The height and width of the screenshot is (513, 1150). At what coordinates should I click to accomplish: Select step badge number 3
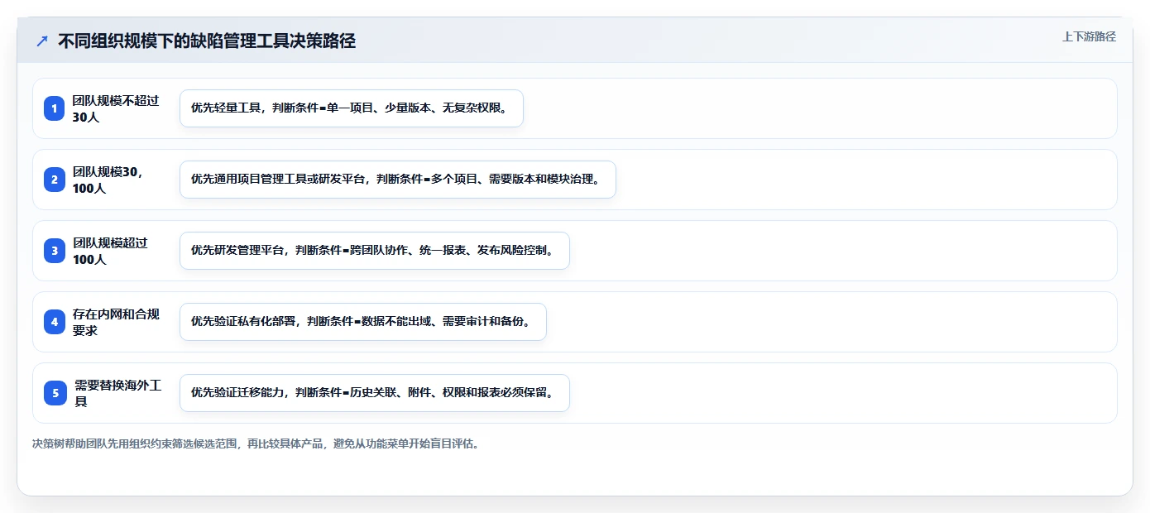[55, 251]
